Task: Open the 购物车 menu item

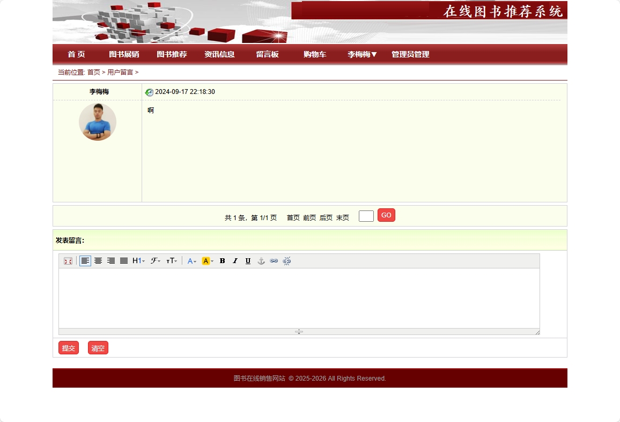Action: (x=315, y=54)
